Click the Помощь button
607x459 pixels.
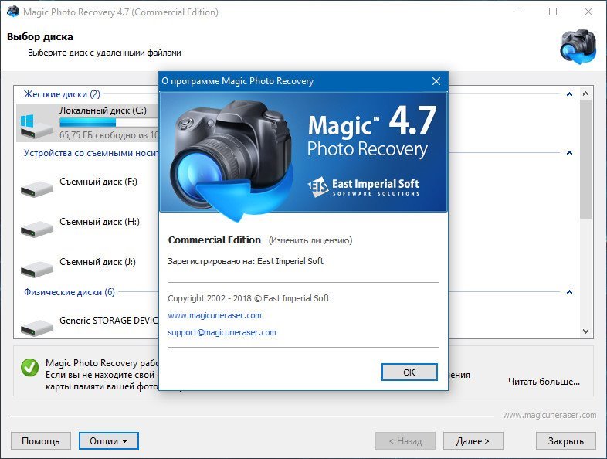tap(41, 440)
